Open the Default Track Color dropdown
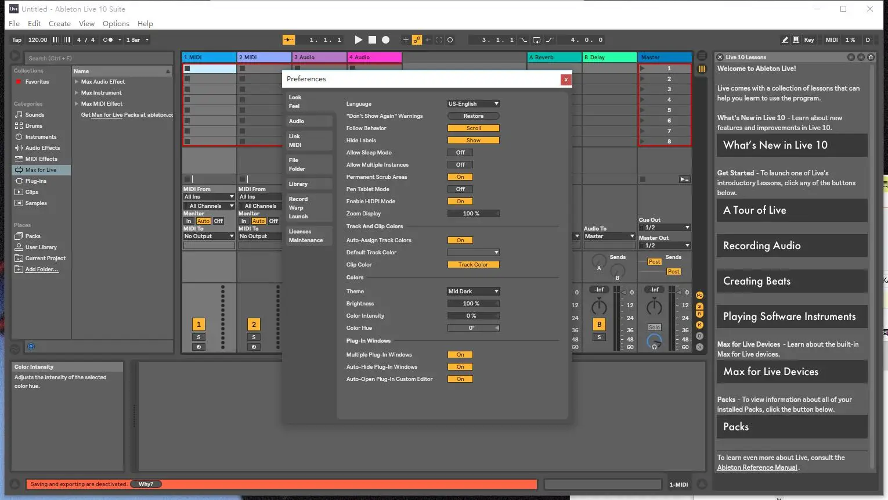Image resolution: width=888 pixels, height=500 pixels. (x=473, y=252)
